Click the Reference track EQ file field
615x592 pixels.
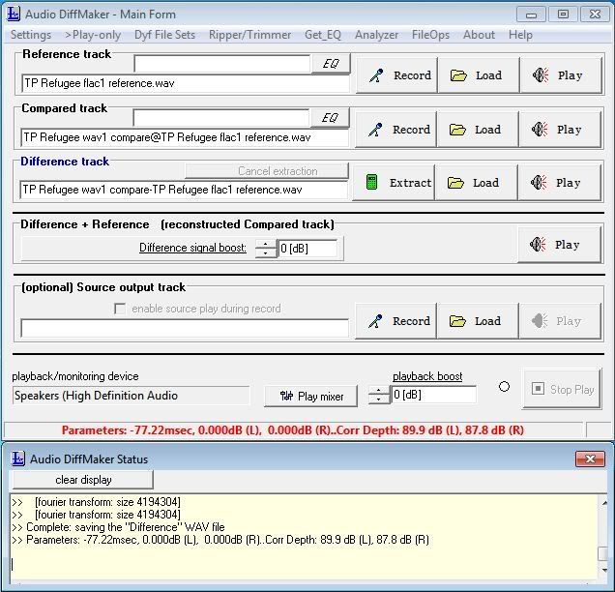[222, 64]
